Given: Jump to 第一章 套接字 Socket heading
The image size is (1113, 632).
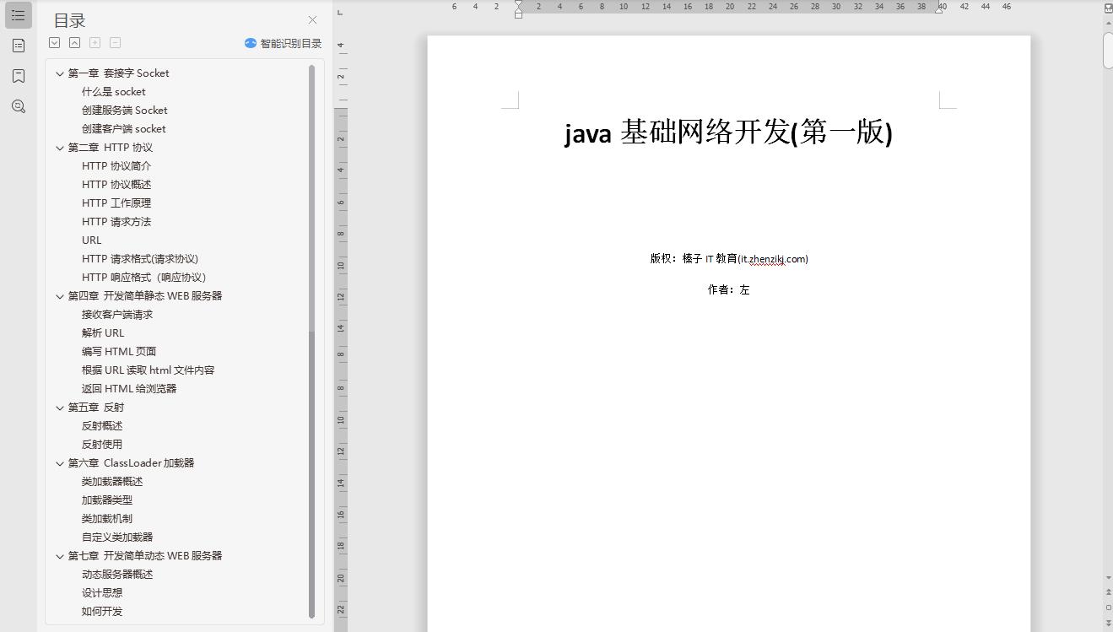Looking at the screenshot, I should pyautogui.click(x=118, y=73).
